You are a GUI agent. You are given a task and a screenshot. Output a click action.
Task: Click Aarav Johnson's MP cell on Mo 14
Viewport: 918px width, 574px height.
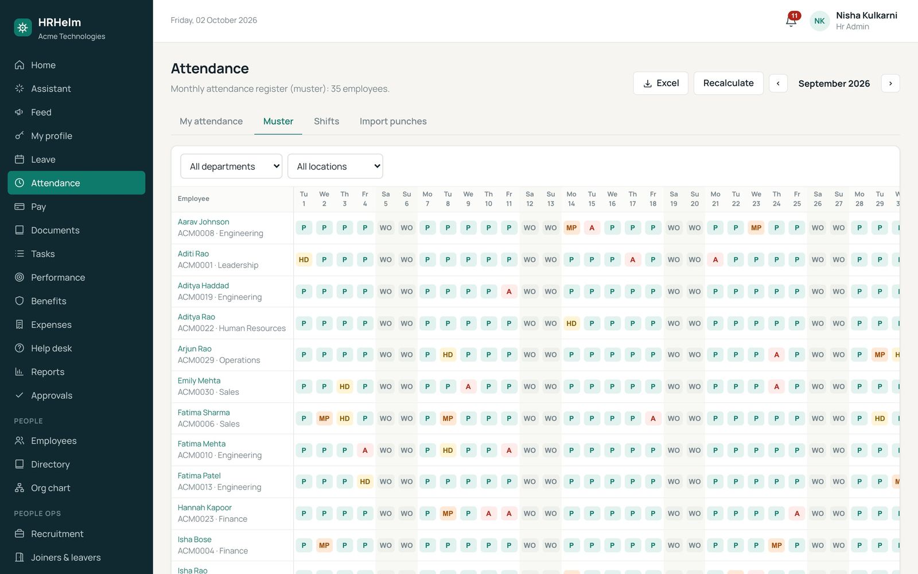571,228
